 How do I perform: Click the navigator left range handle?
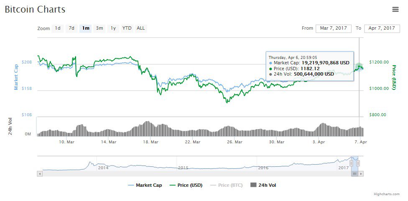coord(351,163)
